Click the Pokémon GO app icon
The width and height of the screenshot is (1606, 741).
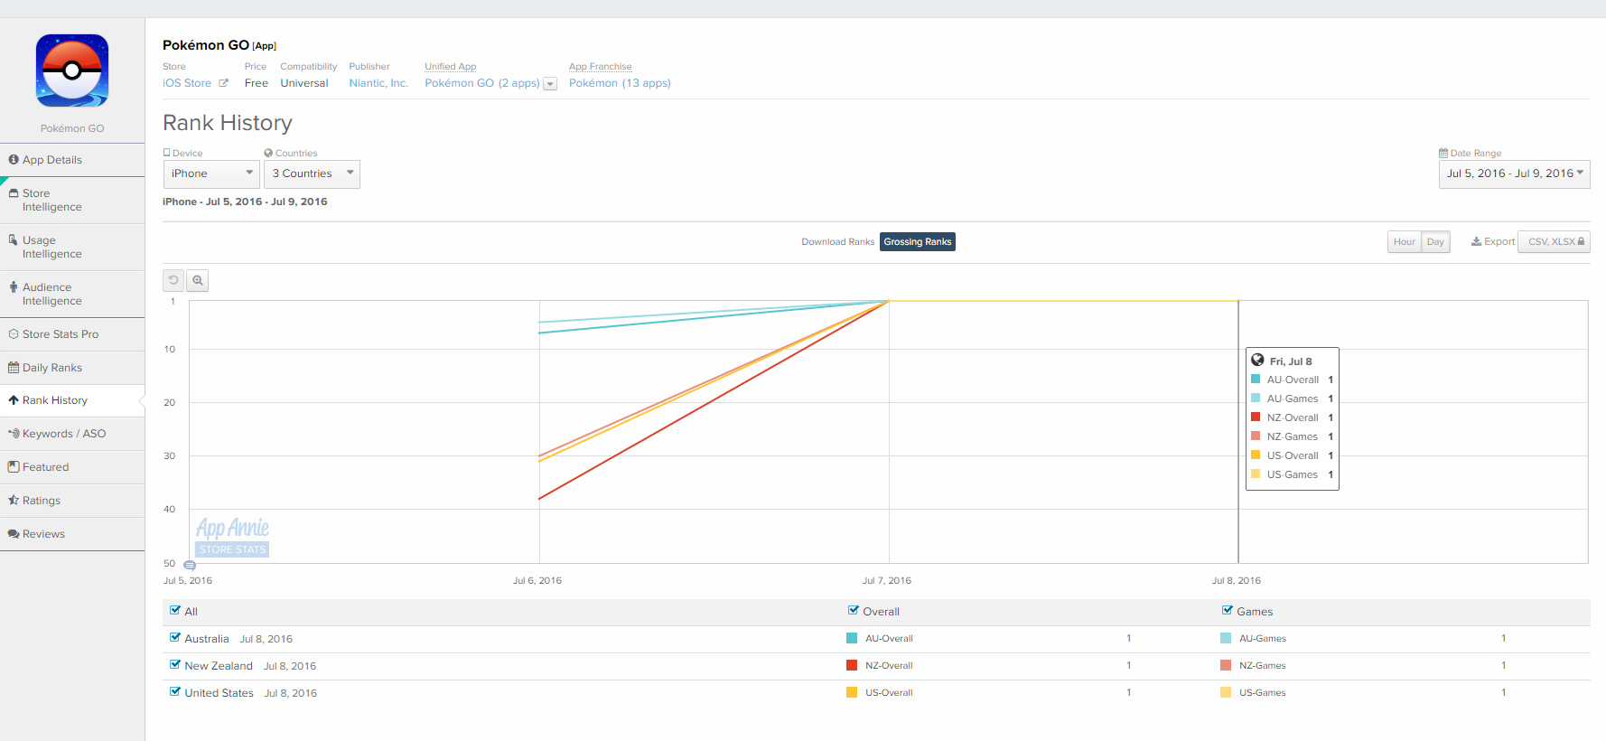coord(72,70)
